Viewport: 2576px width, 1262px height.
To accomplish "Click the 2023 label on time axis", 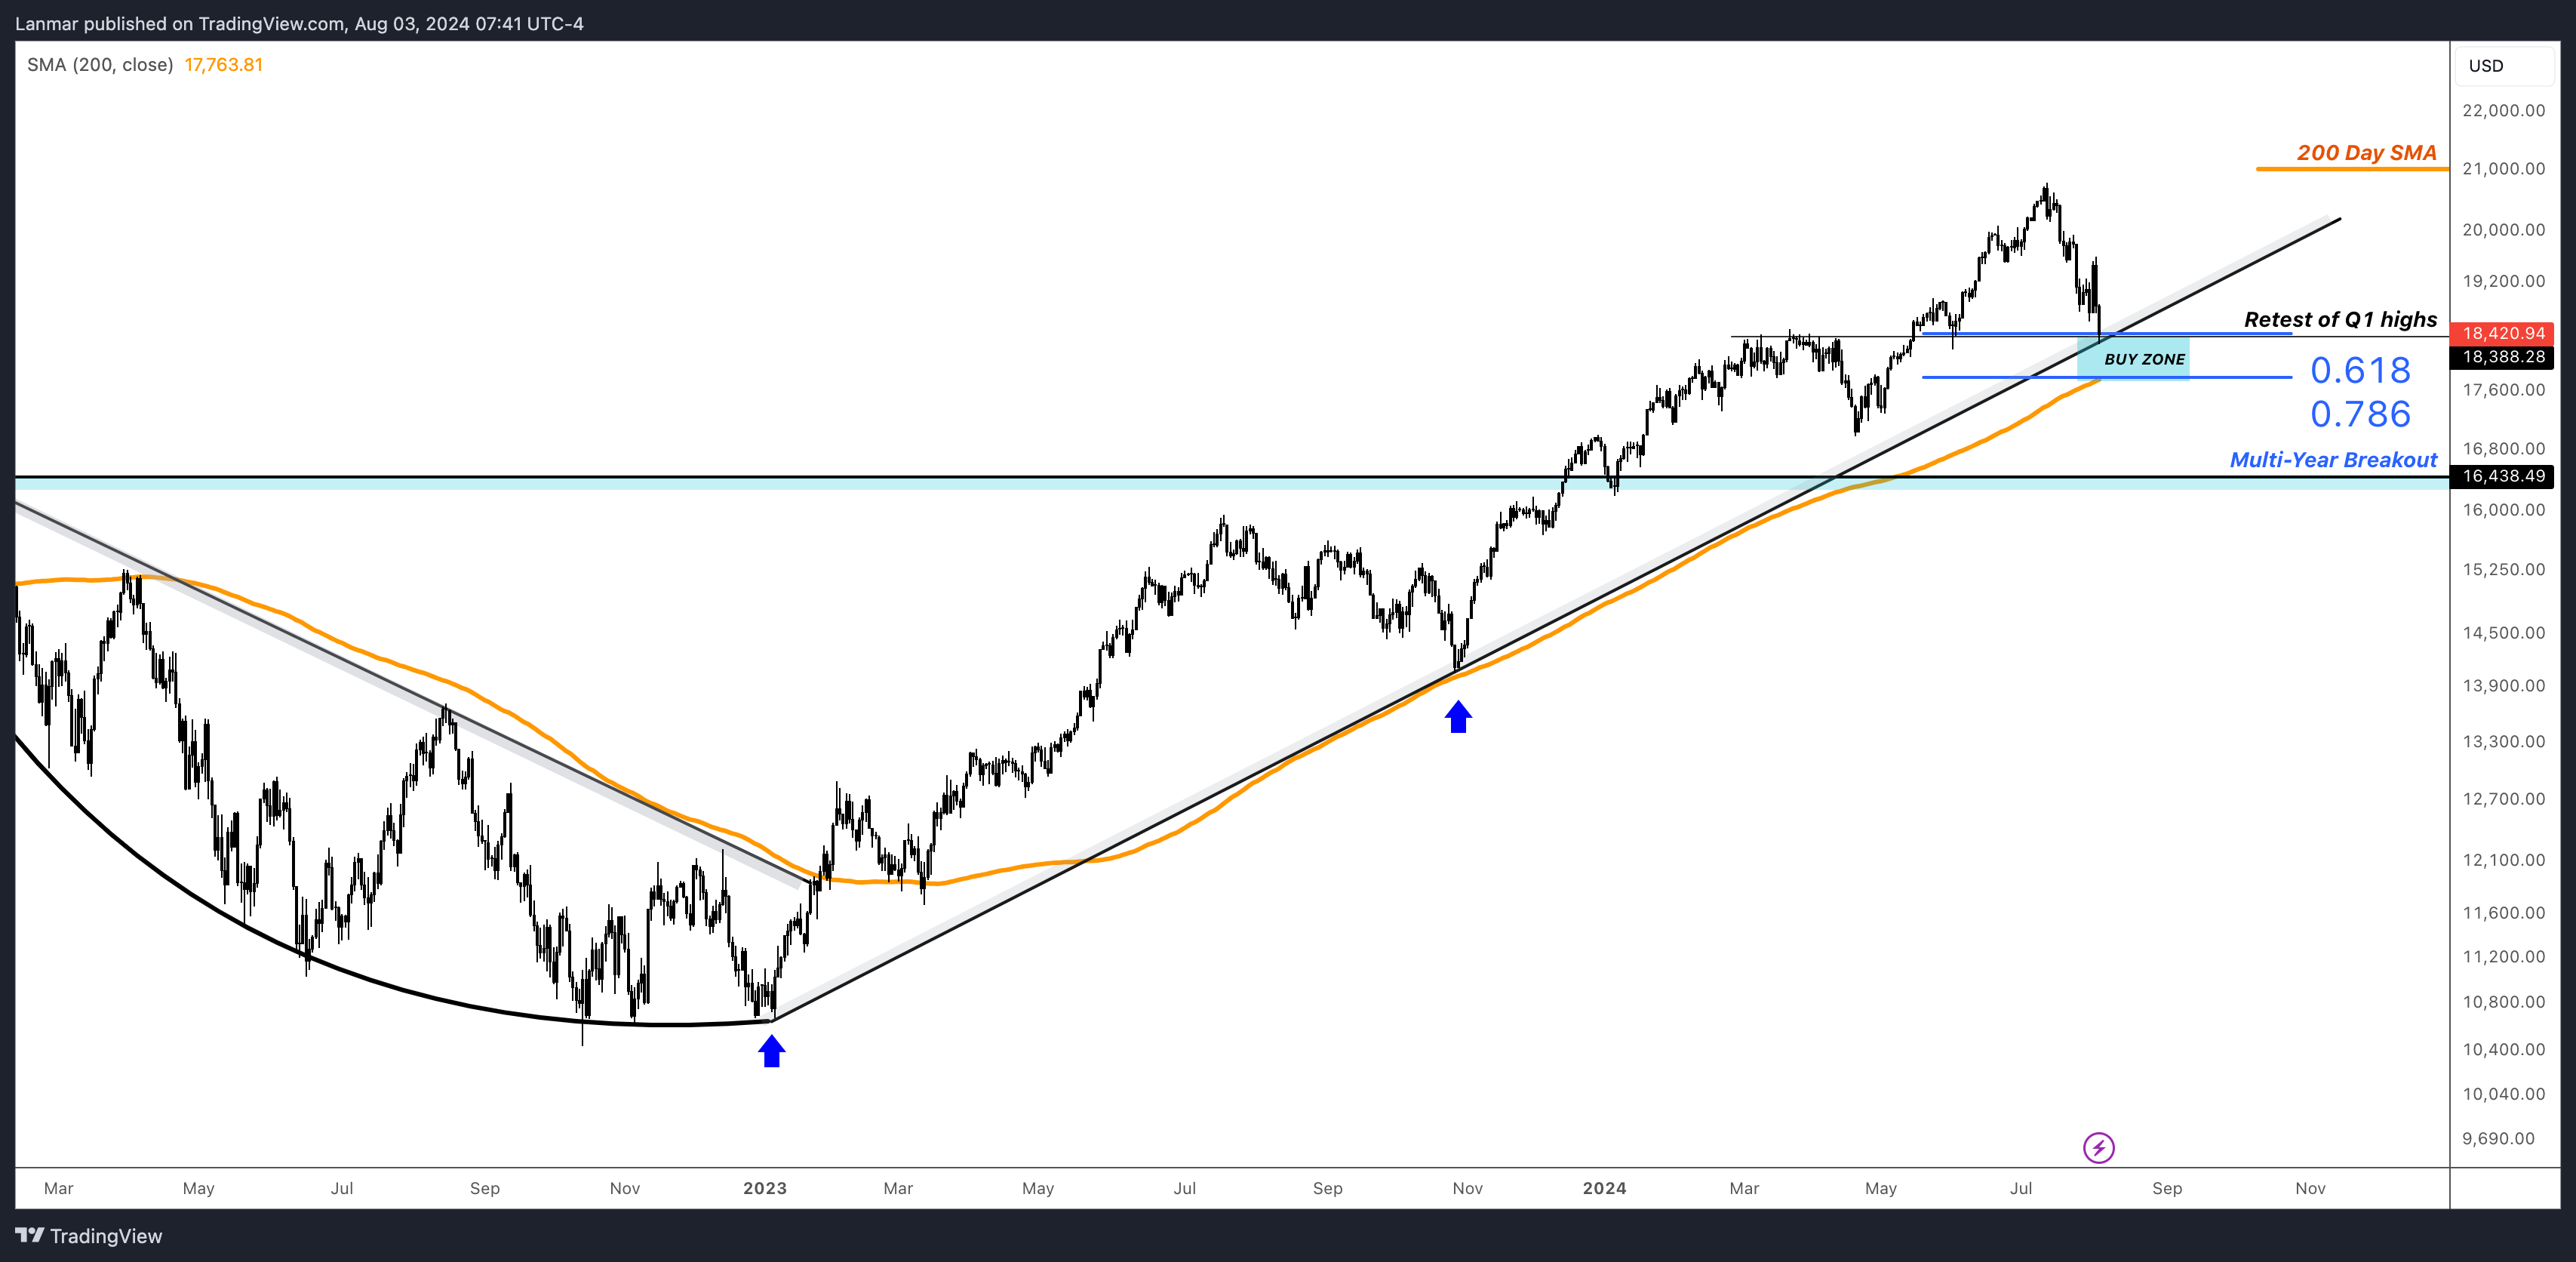I will (765, 1188).
